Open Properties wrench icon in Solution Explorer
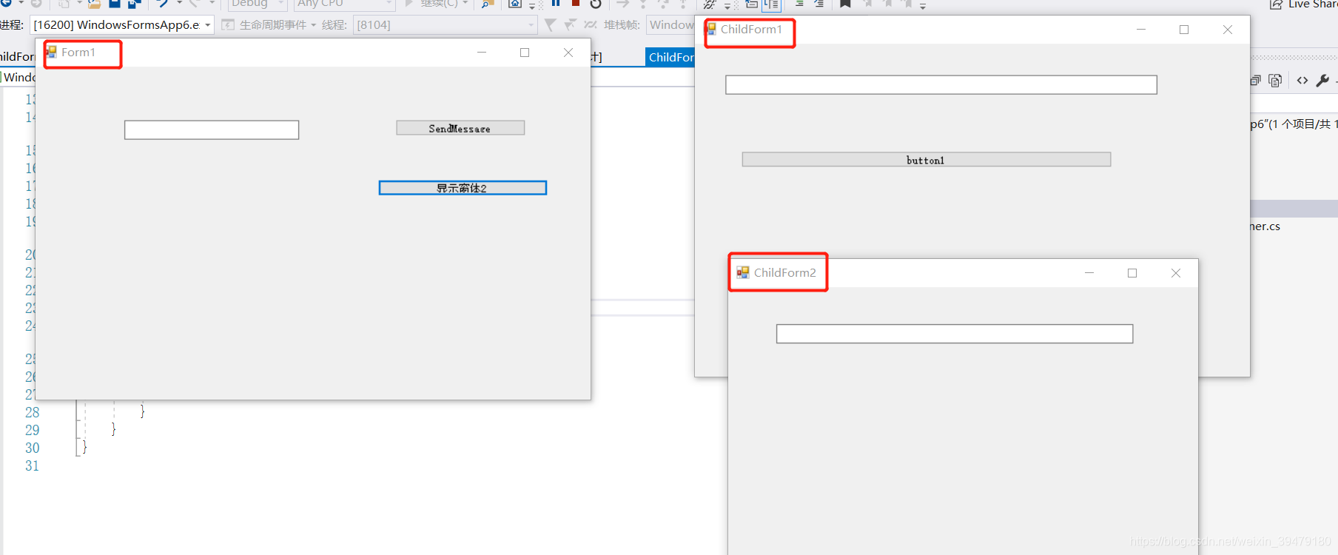The height and width of the screenshot is (555, 1338). [x=1323, y=81]
